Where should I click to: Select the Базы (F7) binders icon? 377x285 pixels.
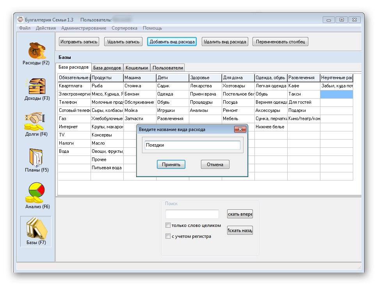click(x=36, y=228)
